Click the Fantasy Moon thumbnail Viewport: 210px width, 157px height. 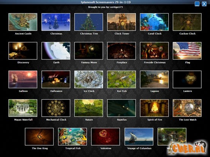tap(88, 51)
